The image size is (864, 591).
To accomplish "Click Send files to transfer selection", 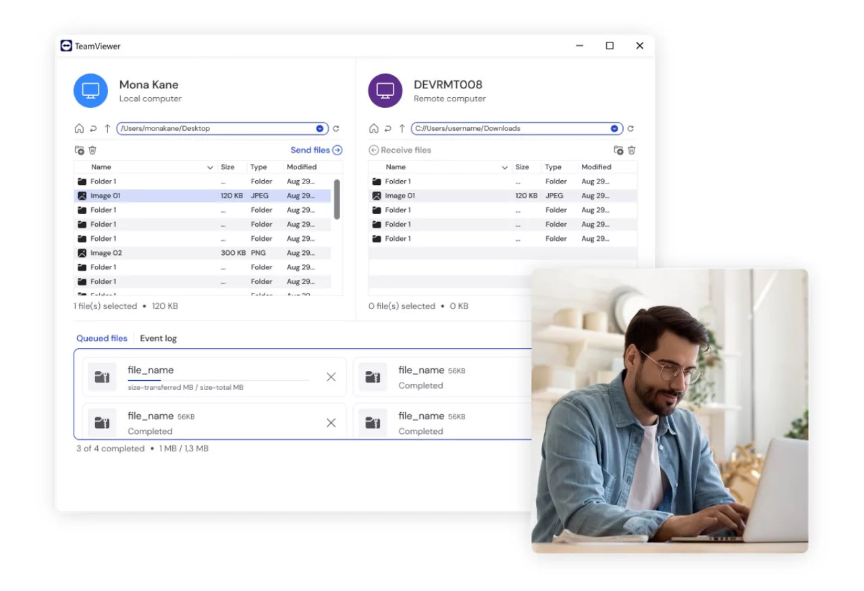I will [317, 150].
